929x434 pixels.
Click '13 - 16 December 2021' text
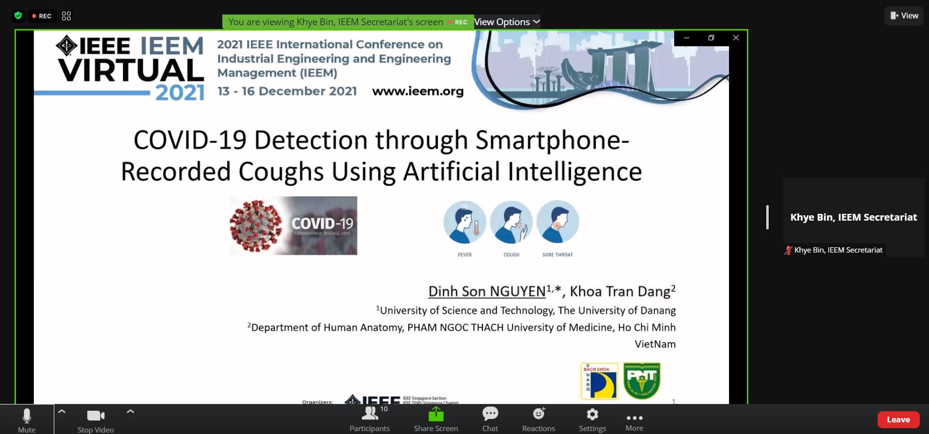287,91
